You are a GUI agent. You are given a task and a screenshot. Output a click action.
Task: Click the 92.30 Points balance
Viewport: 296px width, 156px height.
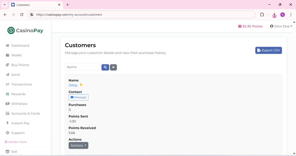[250, 26]
